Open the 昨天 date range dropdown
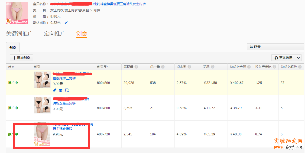Screen dimensions: 305x153 coord(275,47)
